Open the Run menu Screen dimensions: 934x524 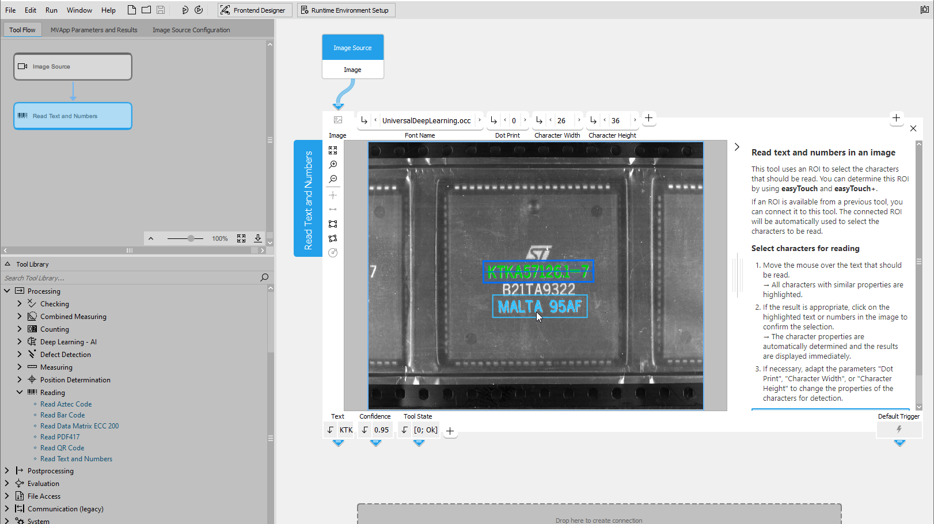point(51,10)
